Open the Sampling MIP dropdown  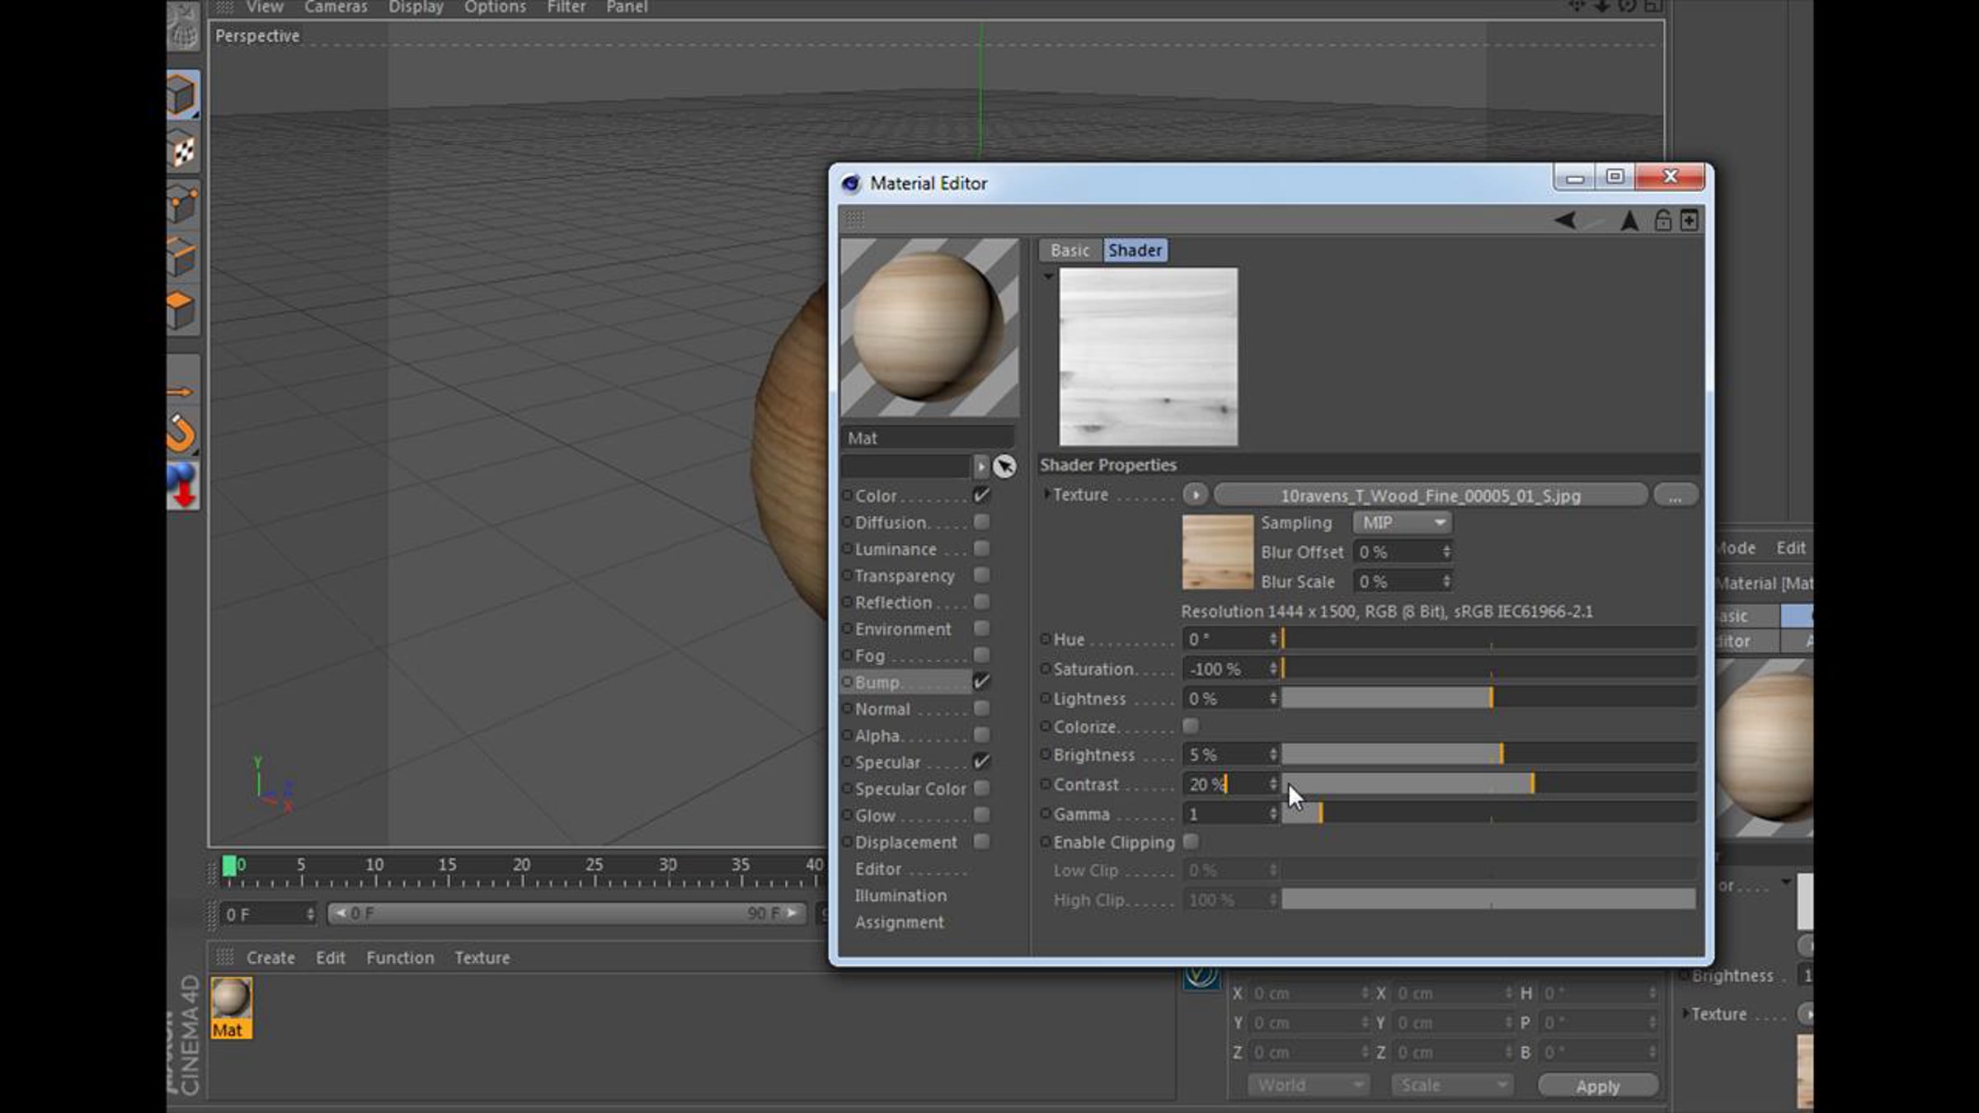coord(1402,523)
